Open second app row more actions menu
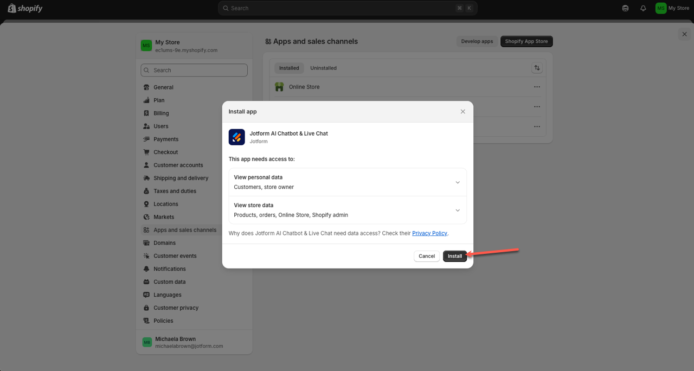 click(537, 107)
